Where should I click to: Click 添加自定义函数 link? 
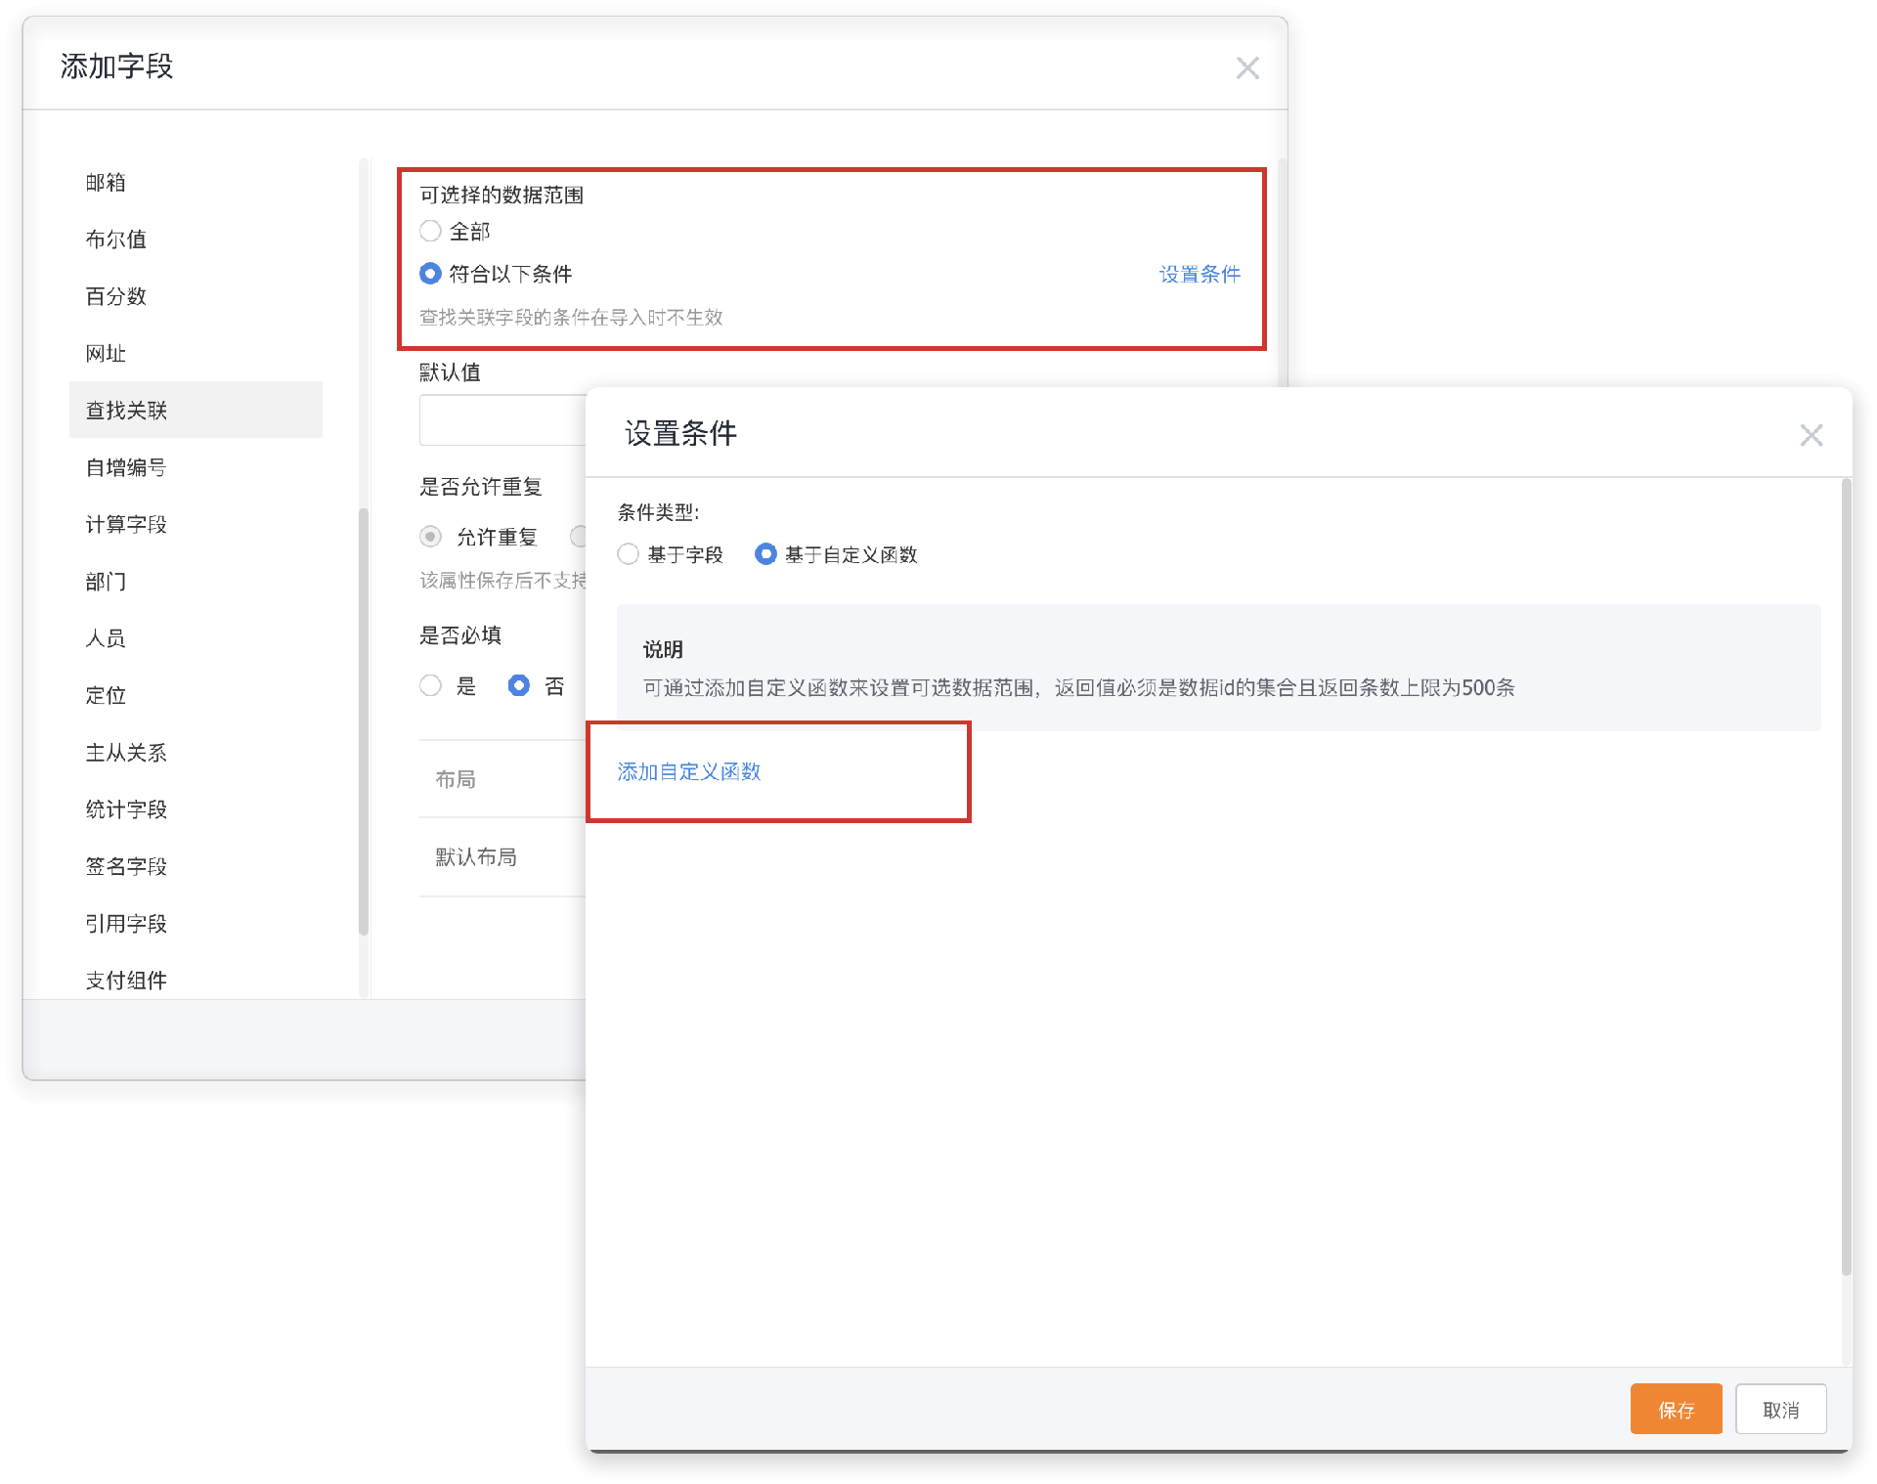click(689, 771)
